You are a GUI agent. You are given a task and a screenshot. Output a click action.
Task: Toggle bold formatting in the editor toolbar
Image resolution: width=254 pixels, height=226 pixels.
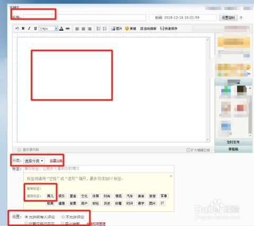tap(23, 29)
